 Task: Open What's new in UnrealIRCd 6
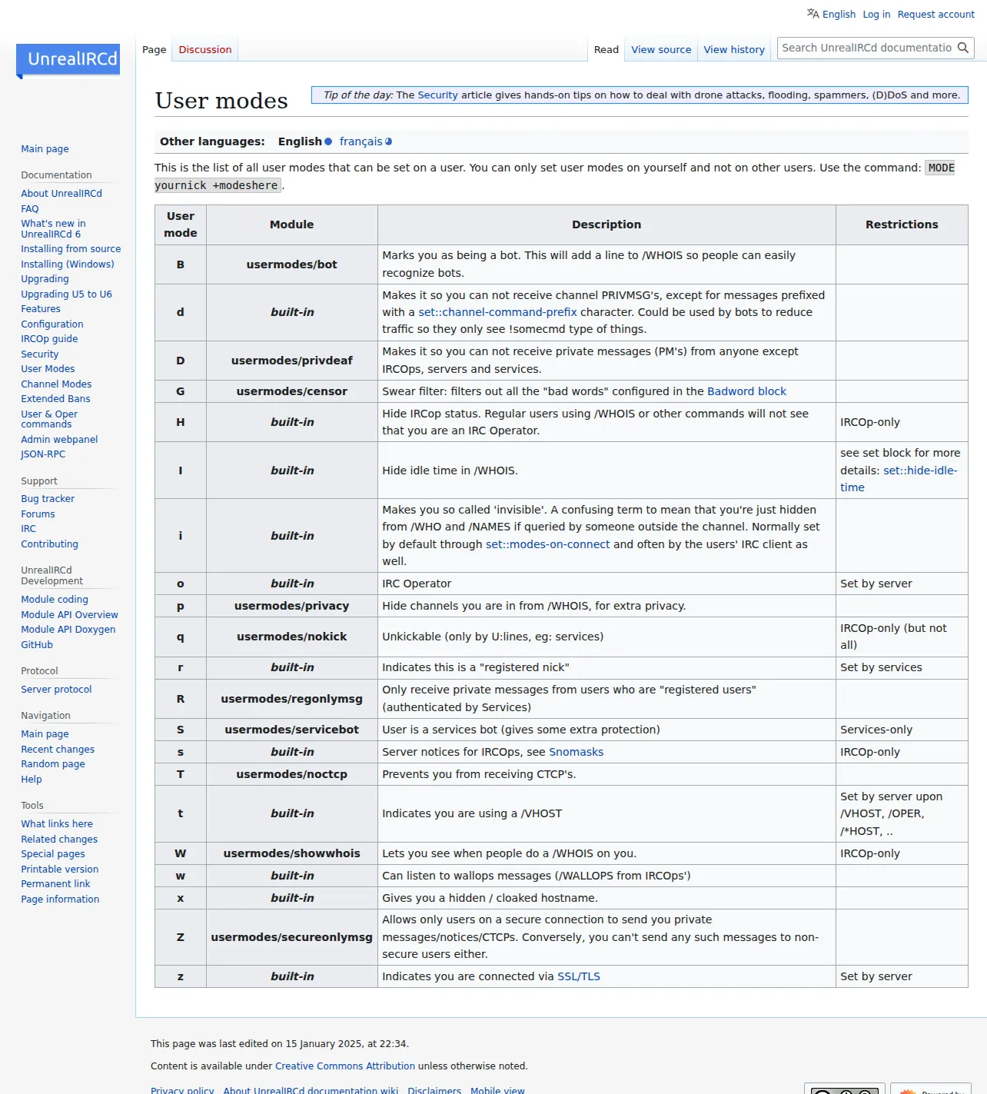click(53, 229)
